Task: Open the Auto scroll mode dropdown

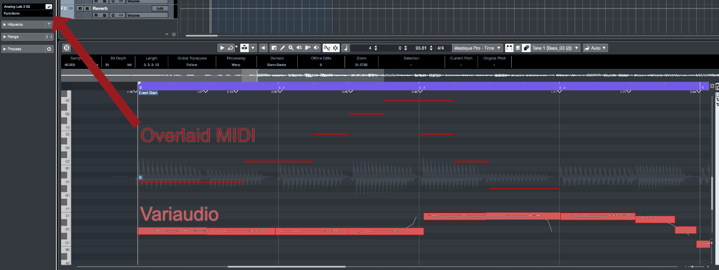Action: tap(596, 48)
